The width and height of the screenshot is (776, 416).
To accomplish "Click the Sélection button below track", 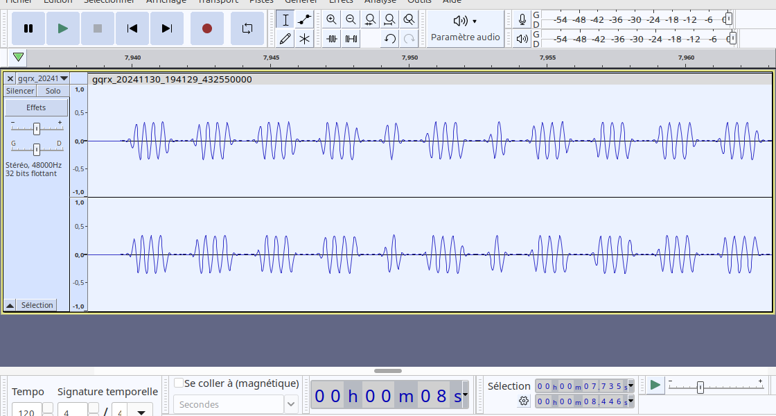I will point(37,305).
